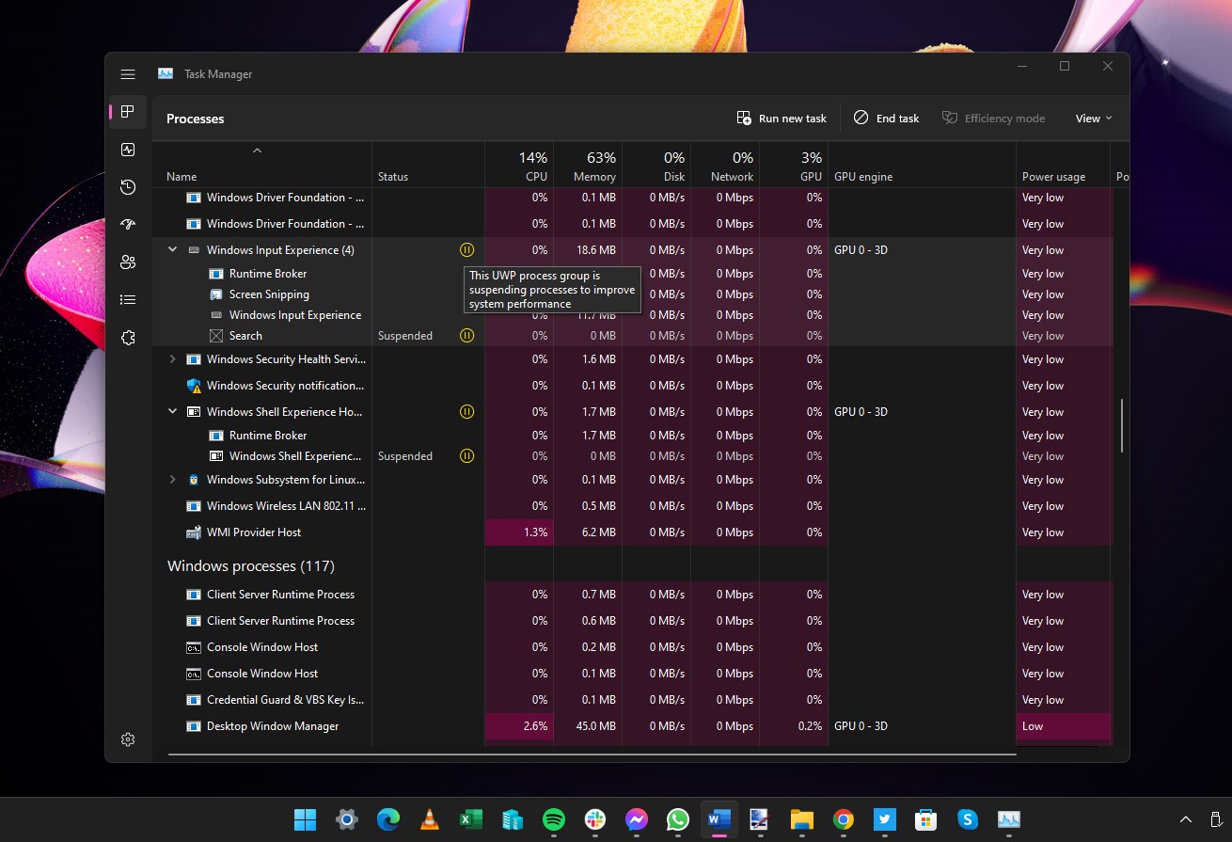Open the Windows Start menu
The image size is (1232, 842).
pos(306,819)
